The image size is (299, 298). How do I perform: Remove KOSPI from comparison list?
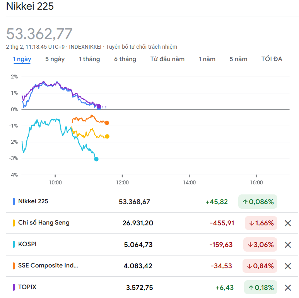[288, 245]
